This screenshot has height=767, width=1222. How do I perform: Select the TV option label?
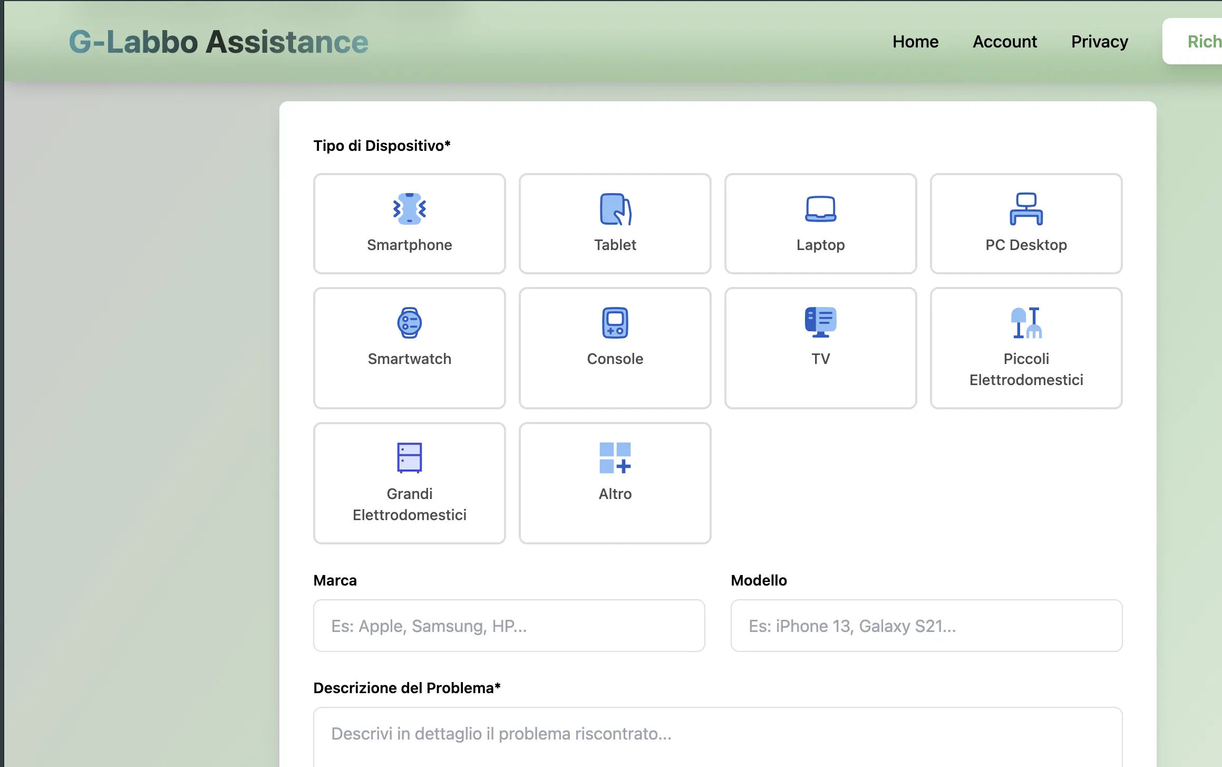click(820, 359)
